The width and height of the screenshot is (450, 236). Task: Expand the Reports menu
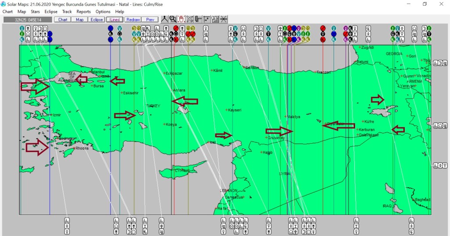[83, 11]
